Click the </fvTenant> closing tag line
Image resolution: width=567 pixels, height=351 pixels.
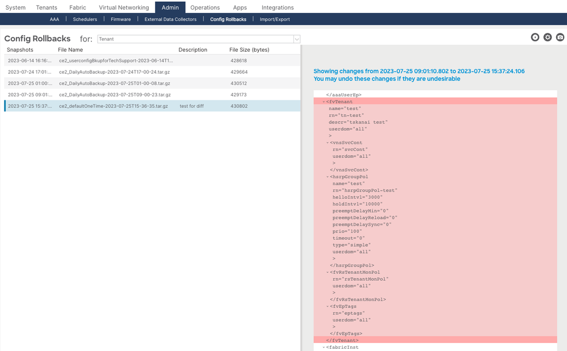[342, 341]
